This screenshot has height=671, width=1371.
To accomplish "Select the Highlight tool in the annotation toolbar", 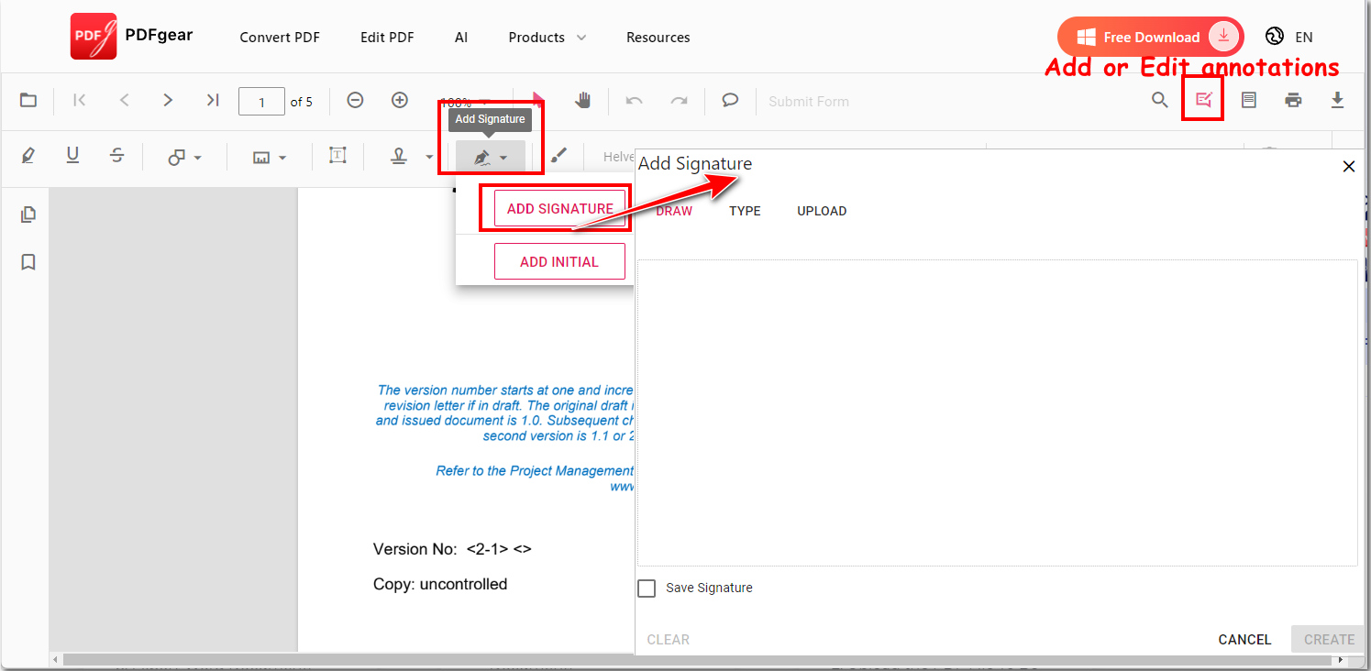I will coord(28,156).
